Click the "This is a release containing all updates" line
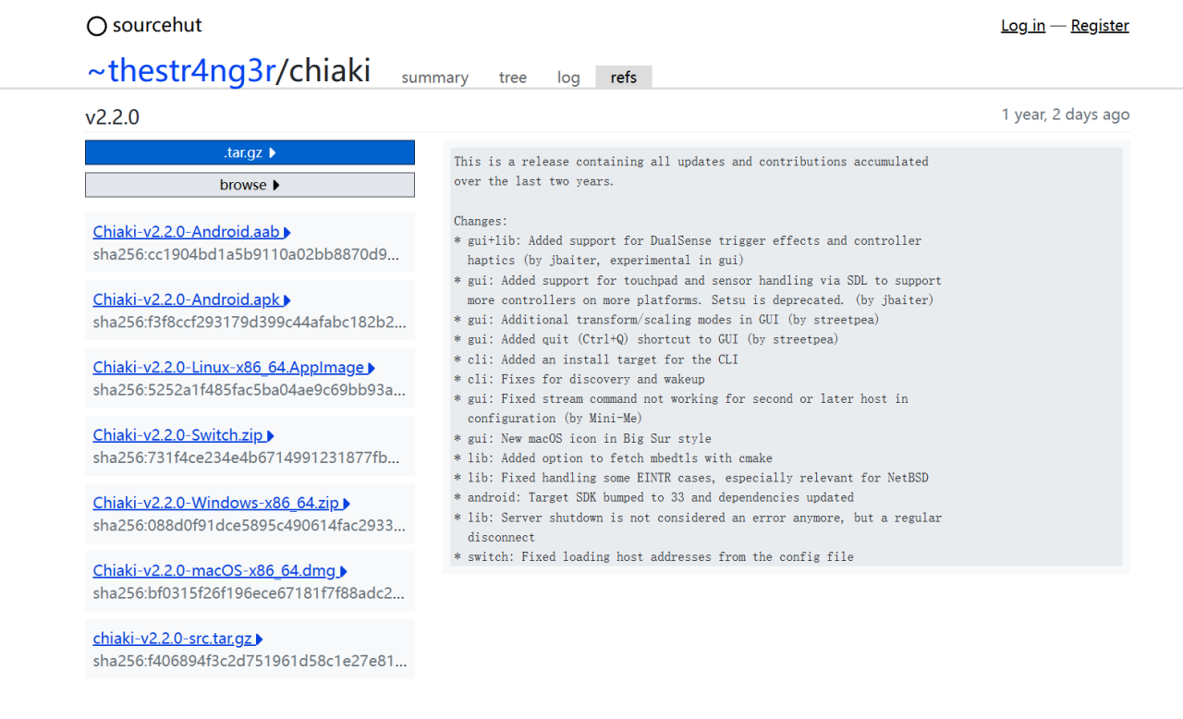 click(691, 162)
